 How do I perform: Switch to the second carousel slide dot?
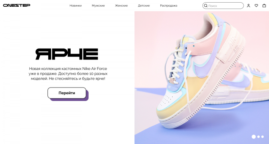(x=259, y=137)
